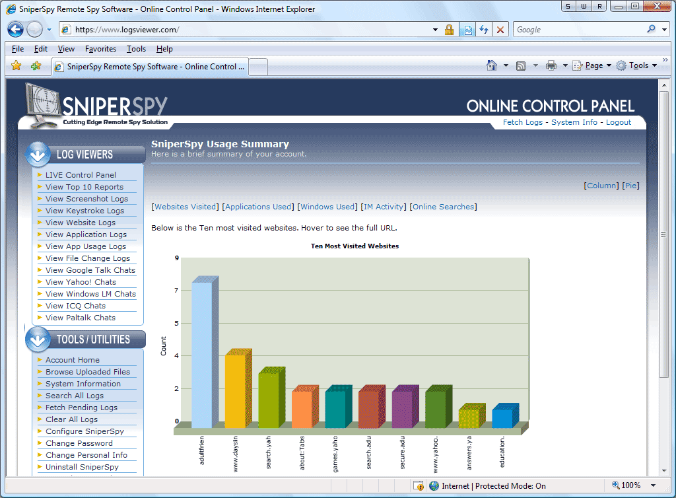Open the feeds dropdown arrow
Screen dimensions: 676x498
tap(535, 65)
